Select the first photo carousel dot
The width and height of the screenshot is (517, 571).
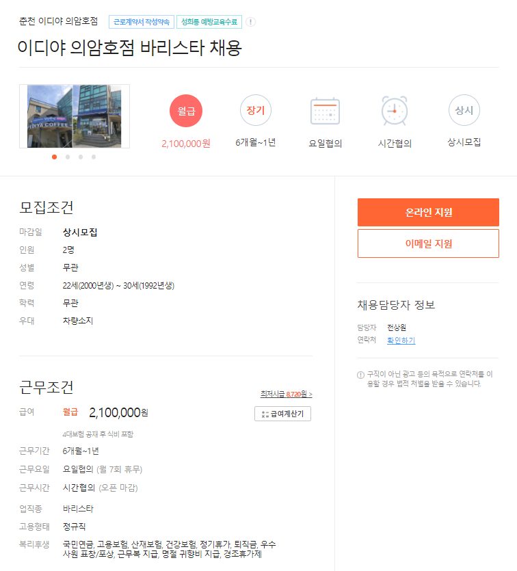tap(54, 157)
